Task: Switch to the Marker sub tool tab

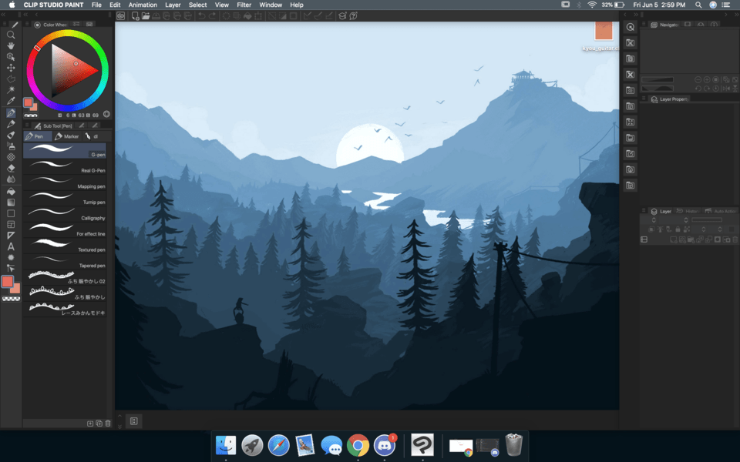Action: point(67,136)
